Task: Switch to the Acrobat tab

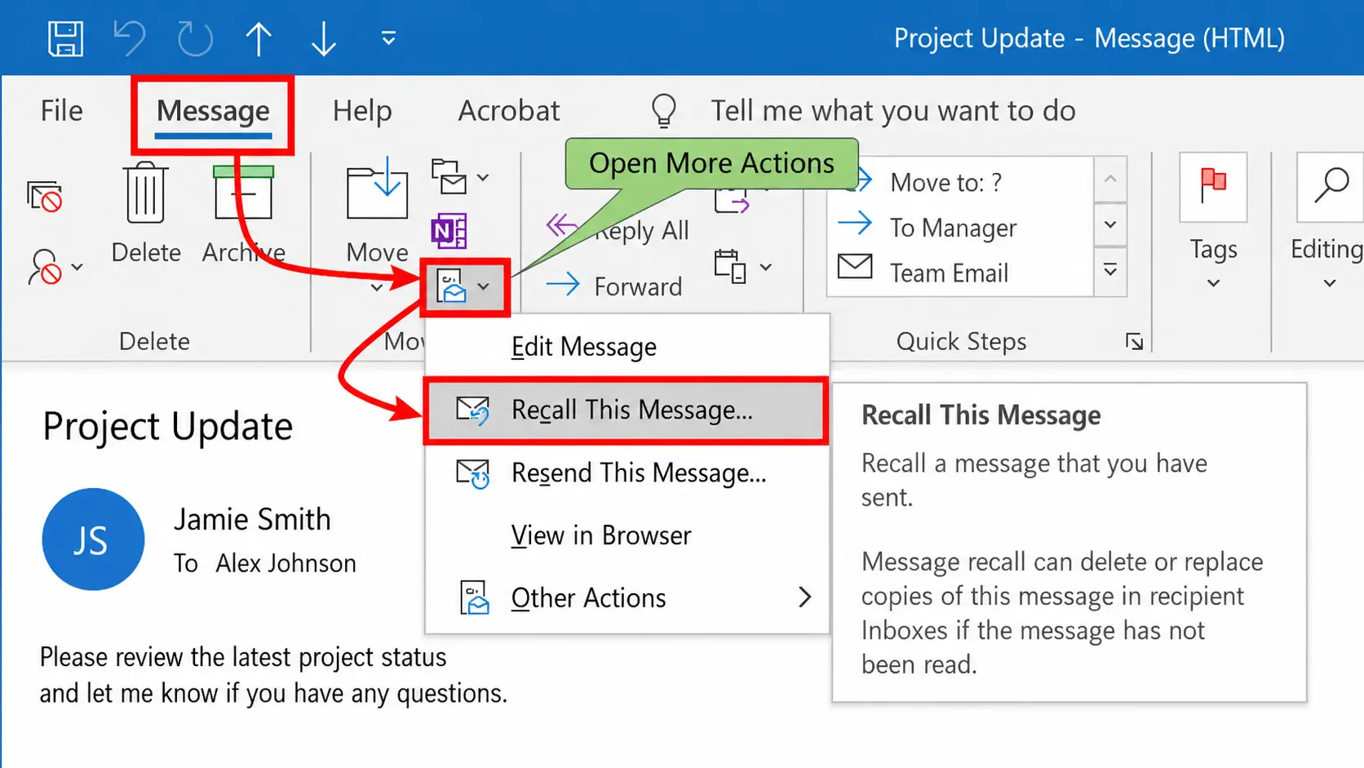Action: point(509,111)
